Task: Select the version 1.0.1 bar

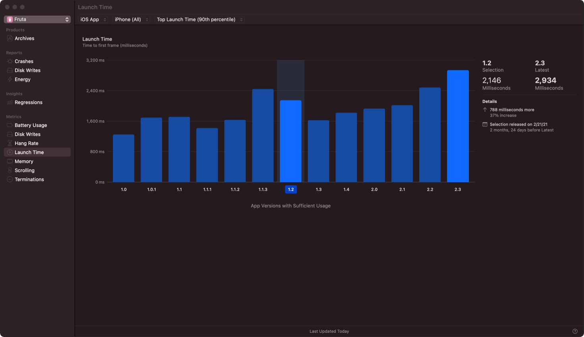Action: coord(151,150)
